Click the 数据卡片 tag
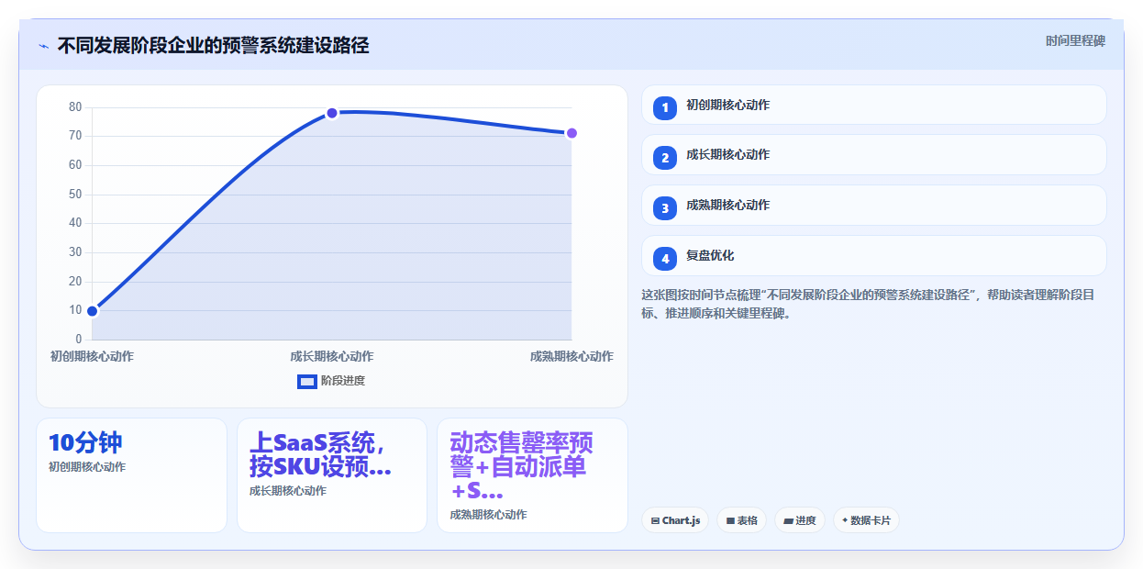 point(866,520)
